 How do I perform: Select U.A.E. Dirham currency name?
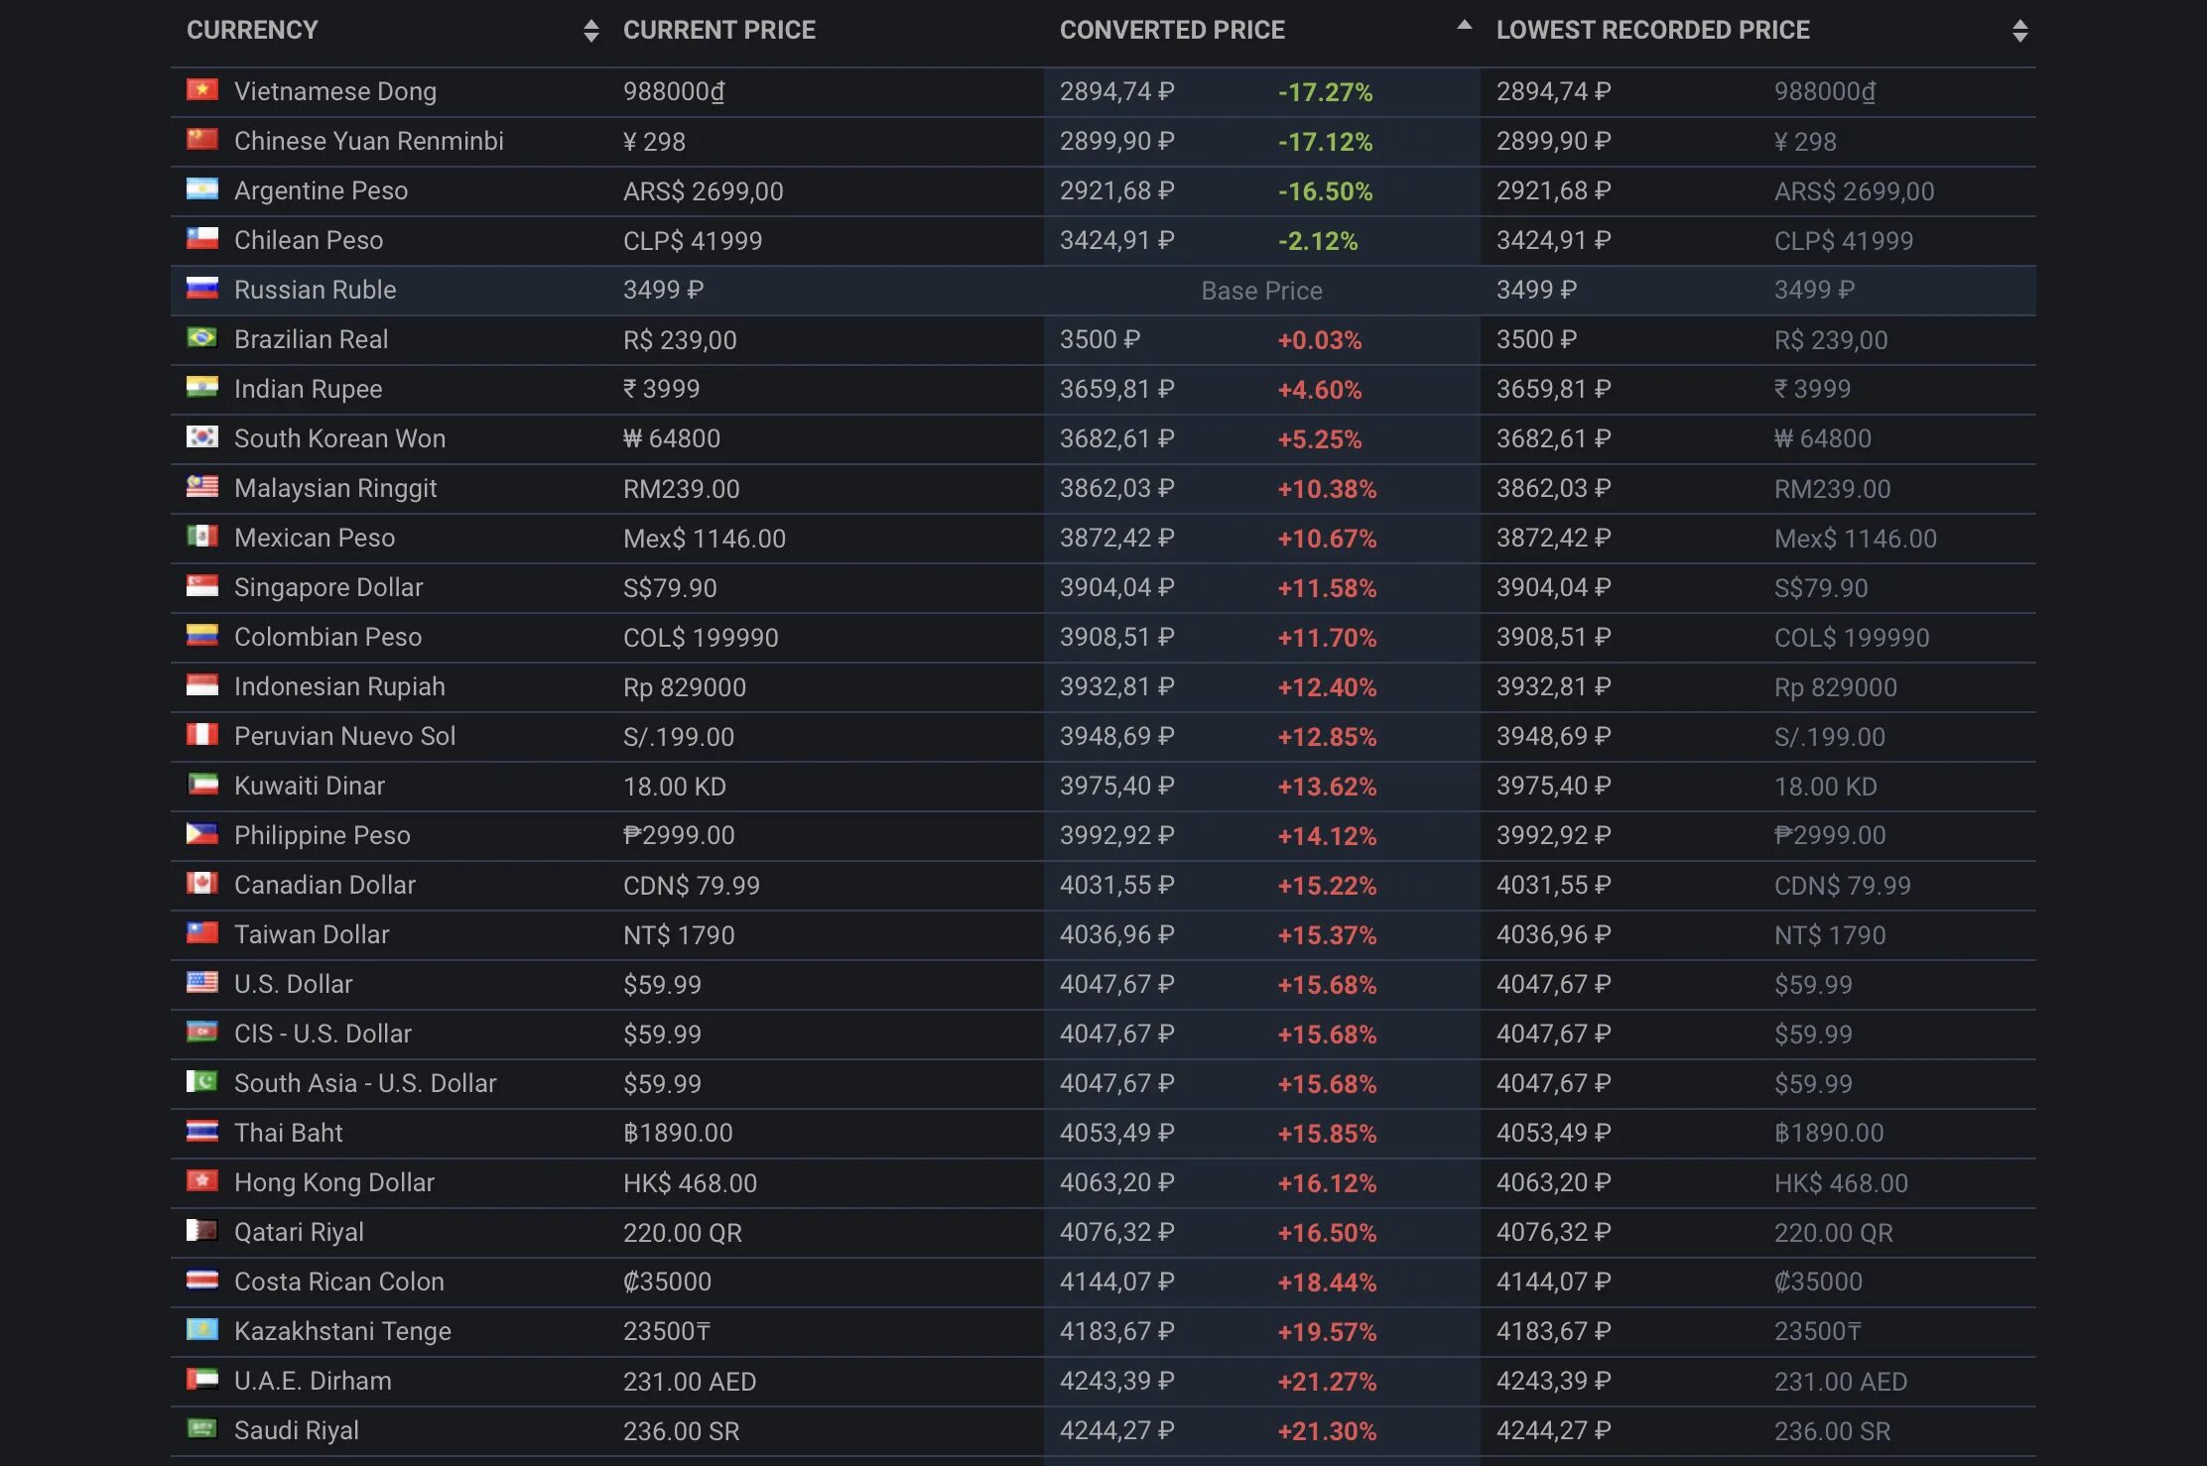(313, 1381)
